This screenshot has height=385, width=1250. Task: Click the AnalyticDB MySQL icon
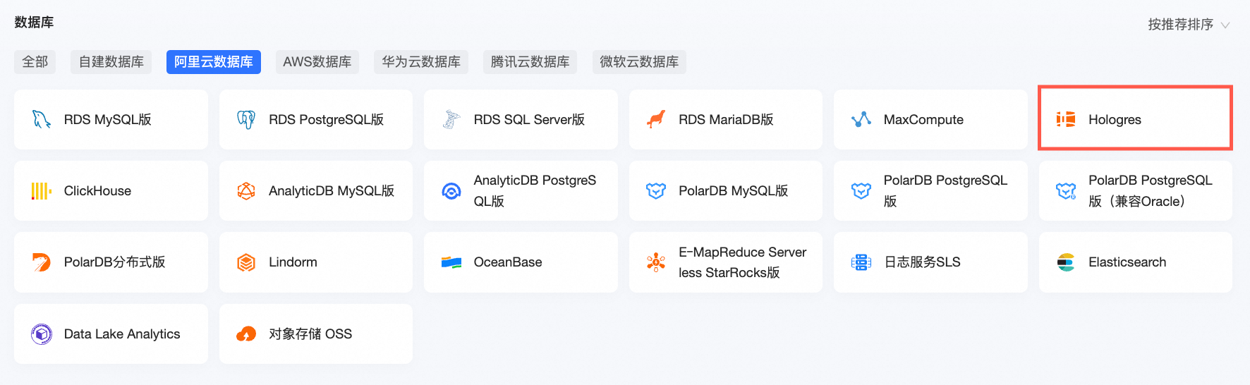pos(246,191)
